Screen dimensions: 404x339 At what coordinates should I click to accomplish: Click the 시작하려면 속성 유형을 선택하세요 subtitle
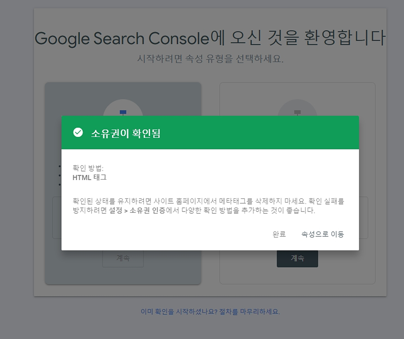pyautogui.click(x=210, y=59)
